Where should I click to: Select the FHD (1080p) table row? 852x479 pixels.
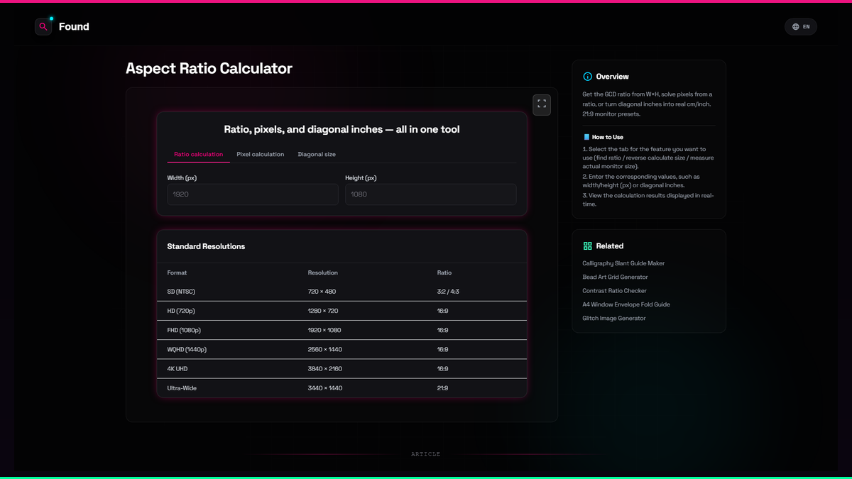click(x=342, y=330)
